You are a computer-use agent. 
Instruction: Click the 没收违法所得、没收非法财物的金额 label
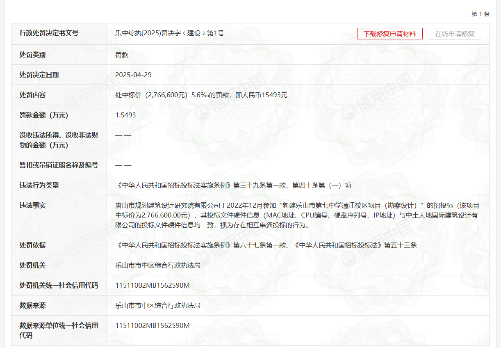pyautogui.click(x=59, y=140)
